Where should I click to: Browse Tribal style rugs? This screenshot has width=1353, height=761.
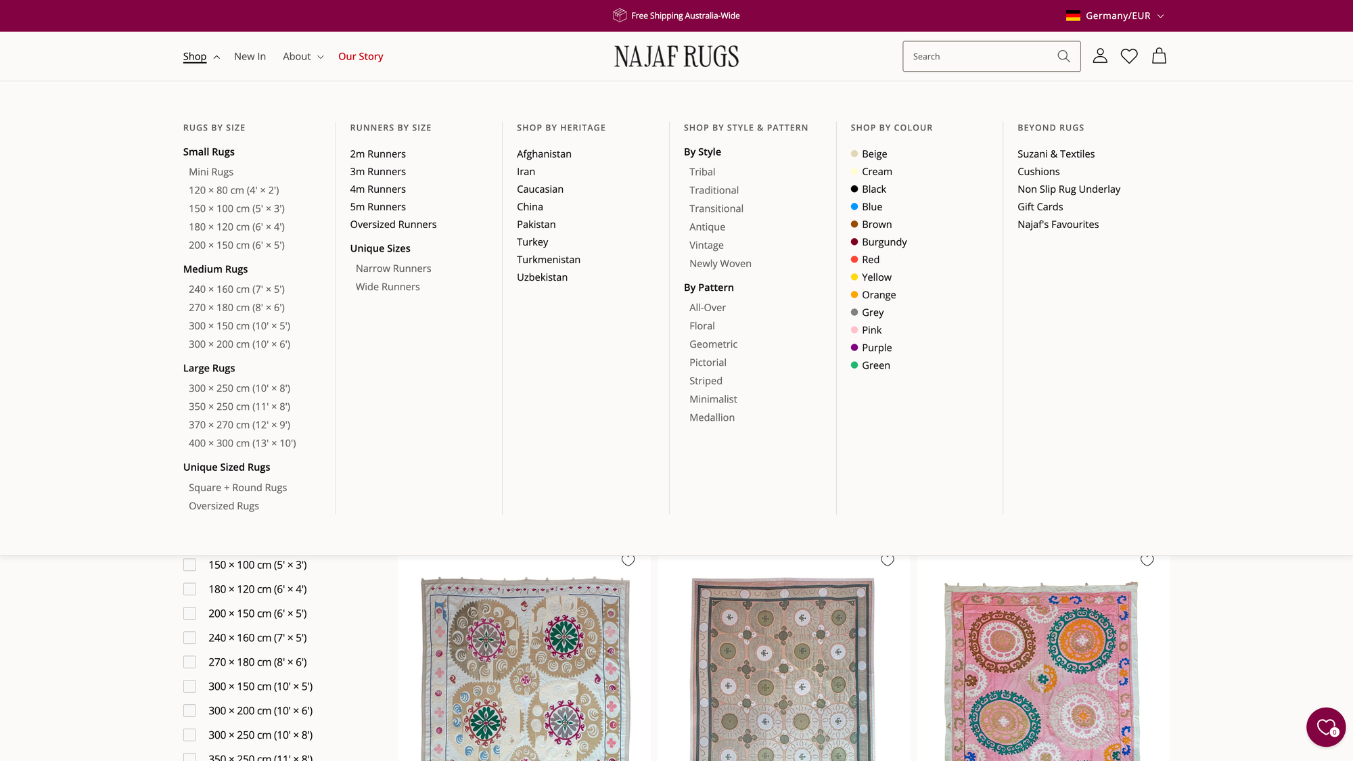[x=702, y=172]
